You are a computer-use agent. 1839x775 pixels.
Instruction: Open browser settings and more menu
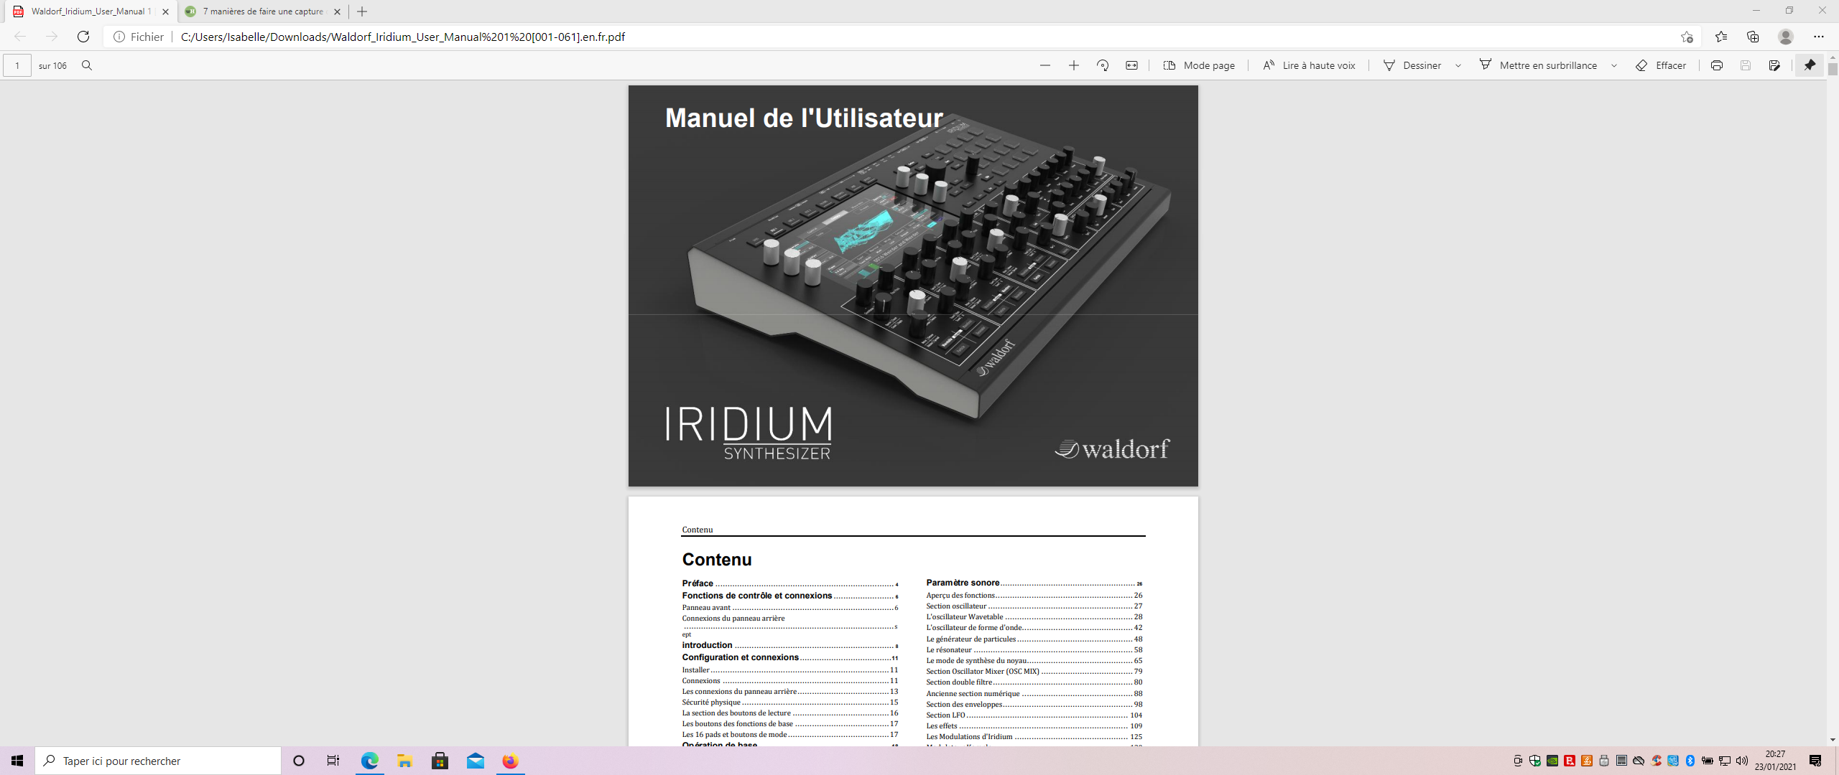pos(1819,37)
